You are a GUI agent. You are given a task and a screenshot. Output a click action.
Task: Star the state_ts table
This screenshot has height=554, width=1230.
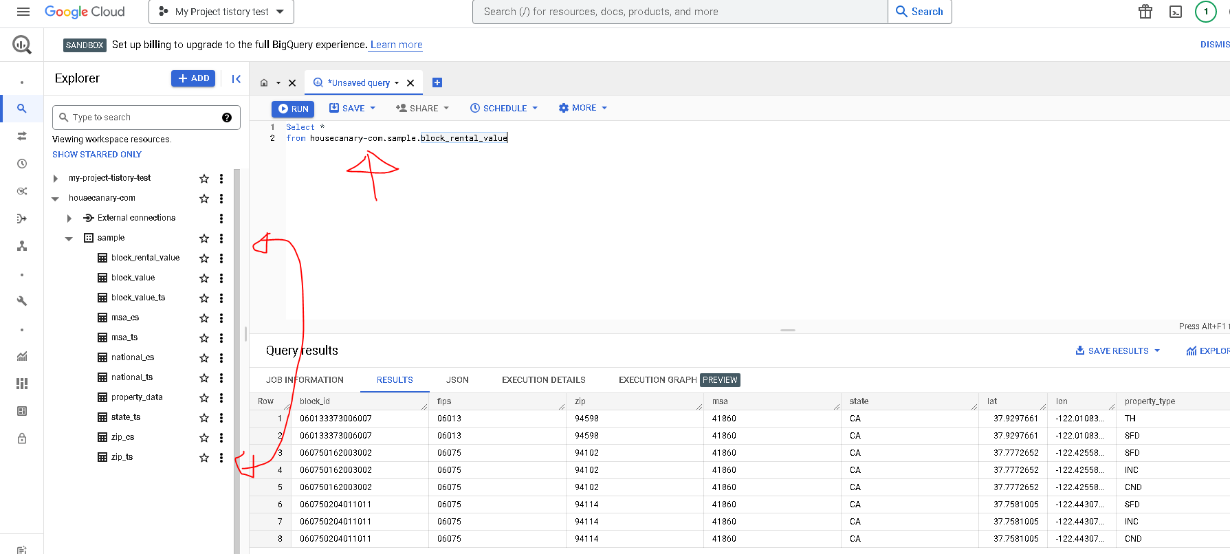click(204, 418)
